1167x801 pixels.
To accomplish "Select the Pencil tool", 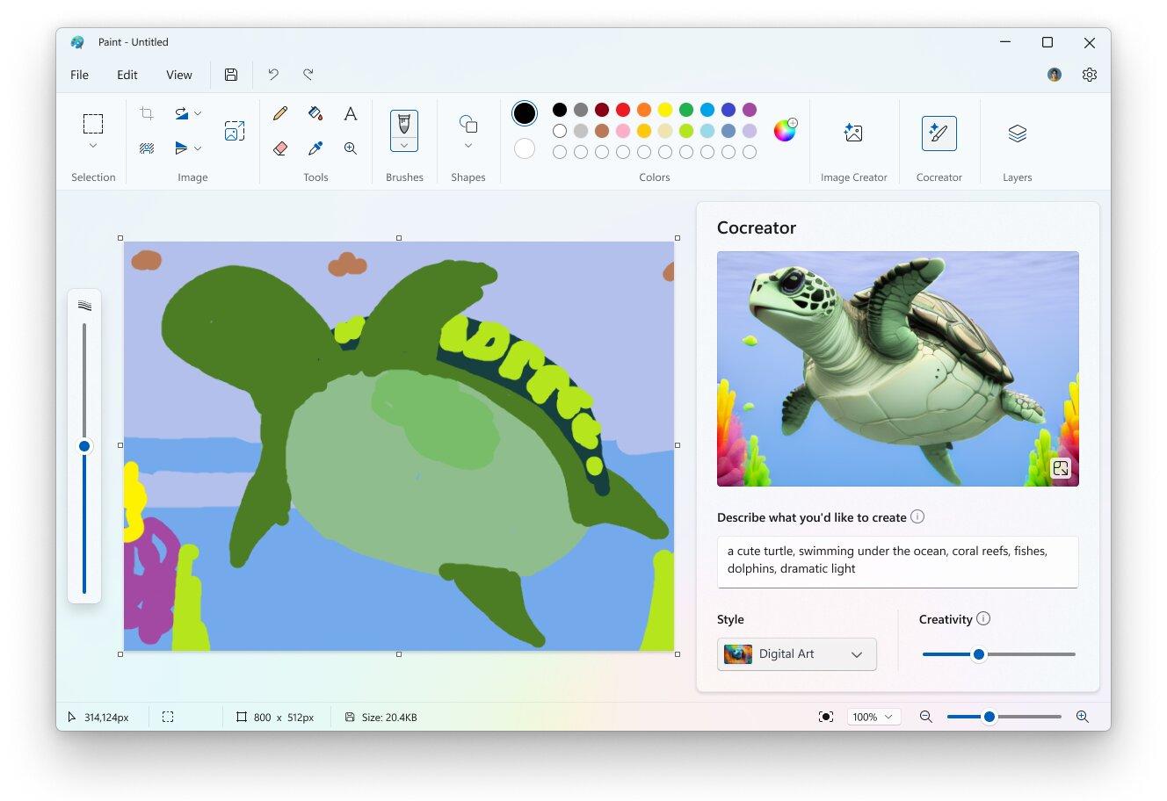I will (x=280, y=113).
